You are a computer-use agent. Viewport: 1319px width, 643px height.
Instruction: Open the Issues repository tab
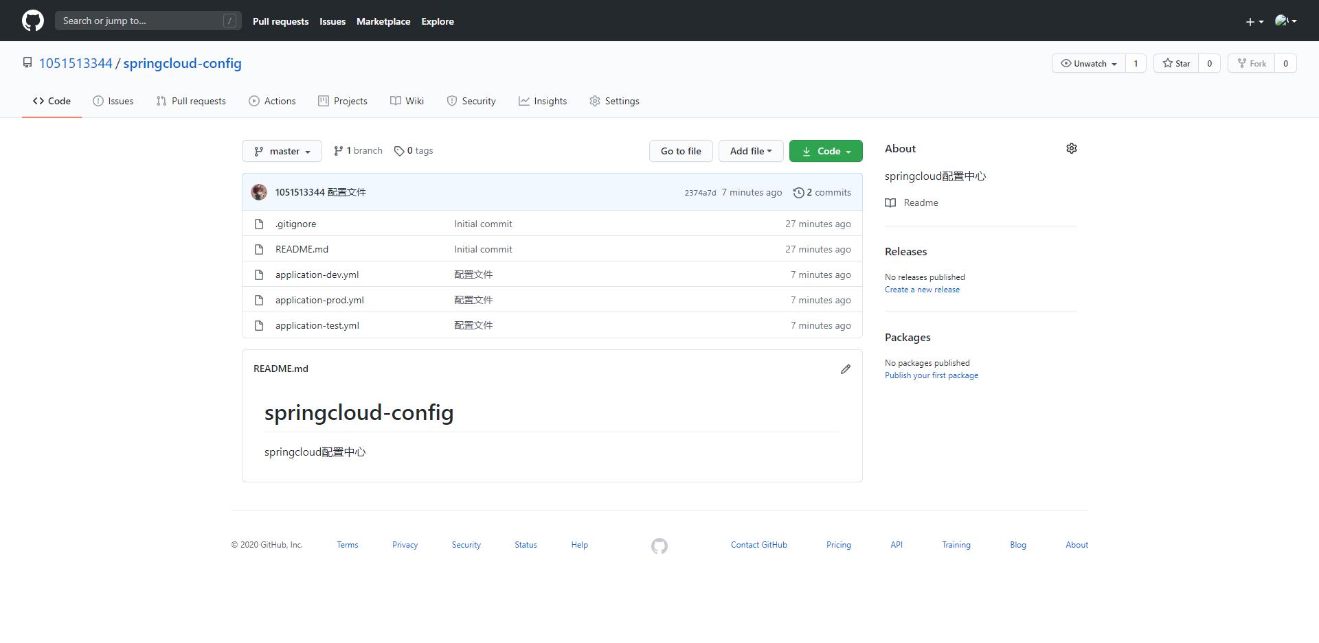[113, 101]
